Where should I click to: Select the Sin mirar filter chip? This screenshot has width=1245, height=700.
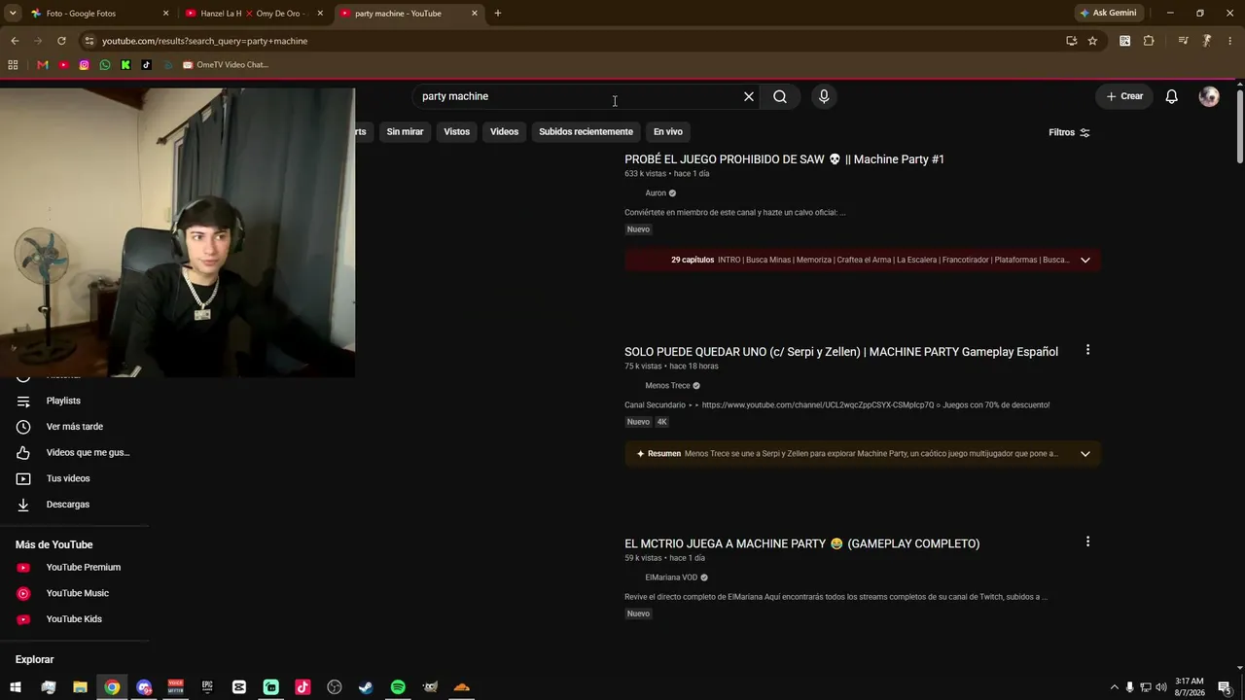pos(405,131)
